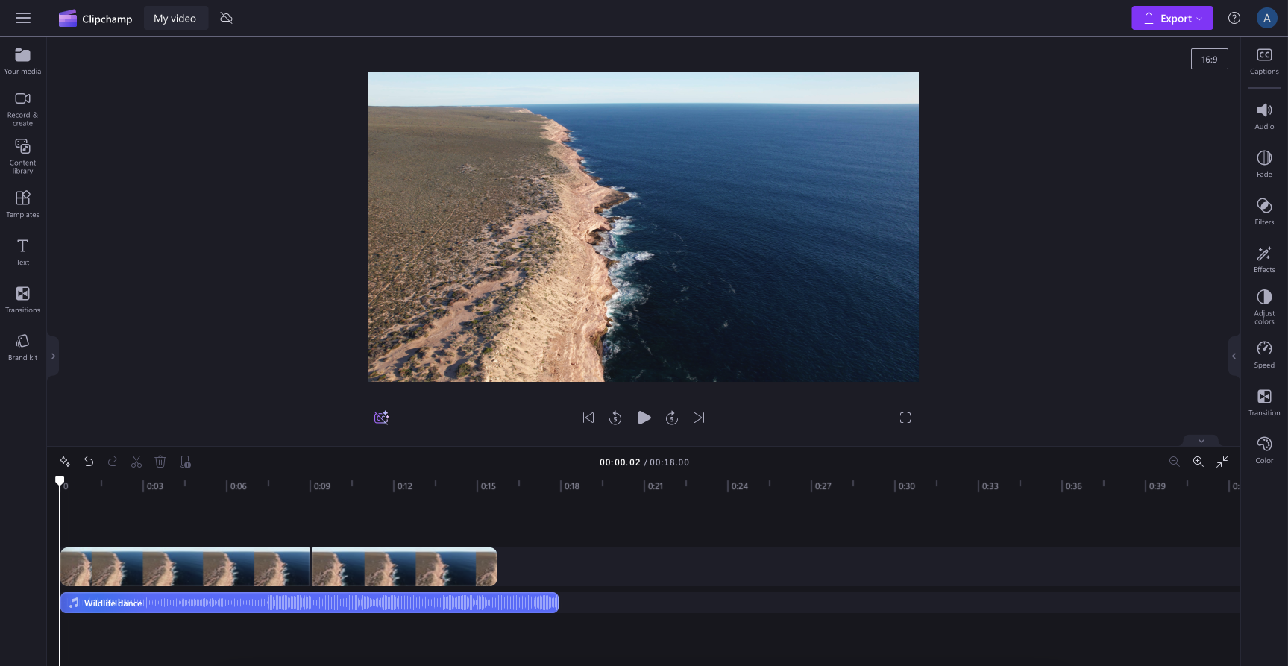Click the cloud sync disabled icon
This screenshot has width=1288, height=666.
point(227,18)
